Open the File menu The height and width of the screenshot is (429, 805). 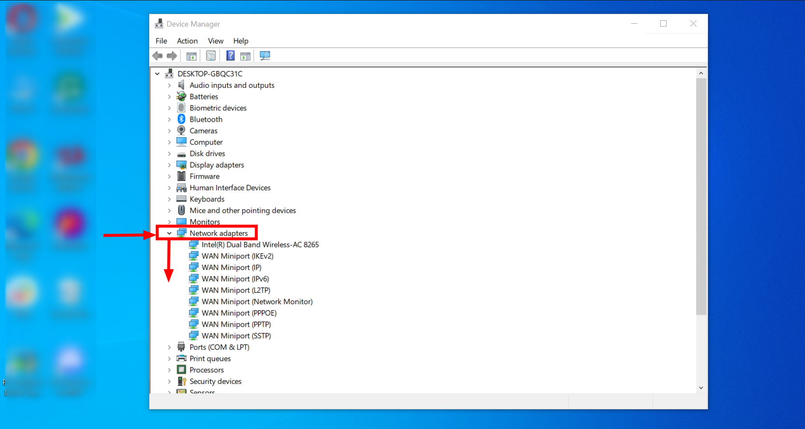[161, 41]
